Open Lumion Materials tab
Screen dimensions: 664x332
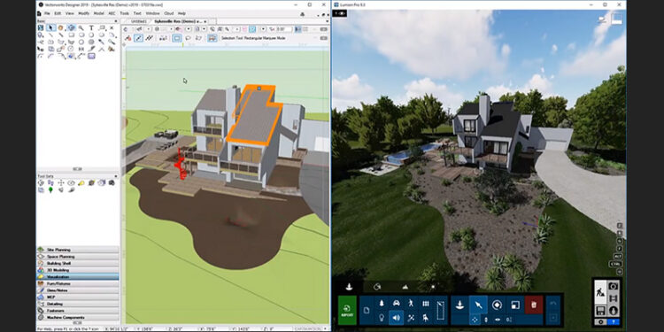(377, 287)
